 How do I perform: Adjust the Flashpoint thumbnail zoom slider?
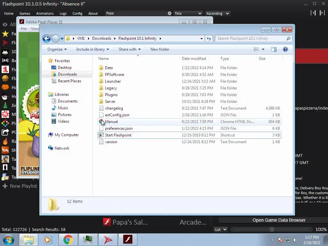pos(272,229)
